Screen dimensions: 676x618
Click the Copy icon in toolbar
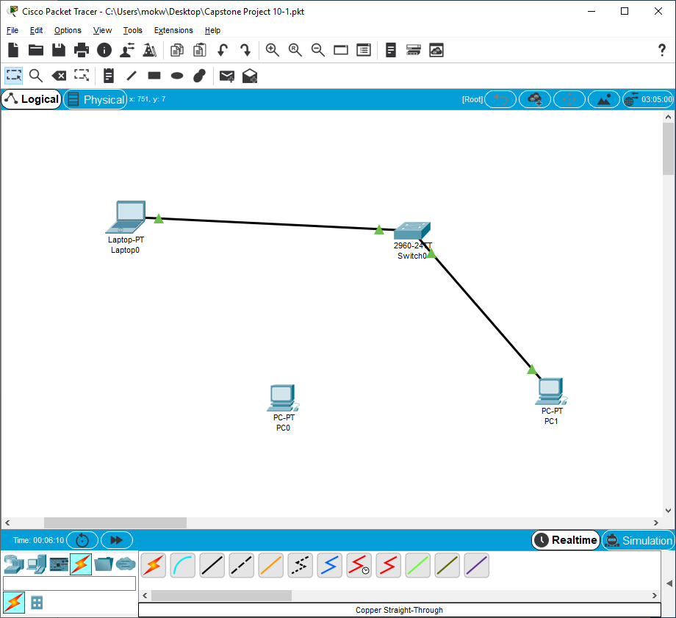coord(177,50)
